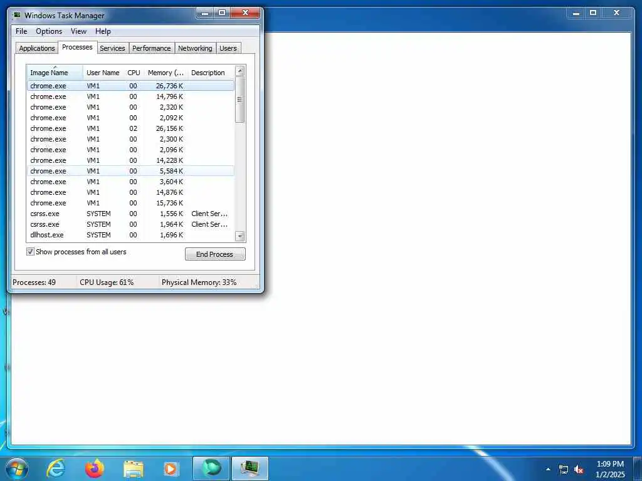Click the Task Manager title bar icon

click(17, 15)
